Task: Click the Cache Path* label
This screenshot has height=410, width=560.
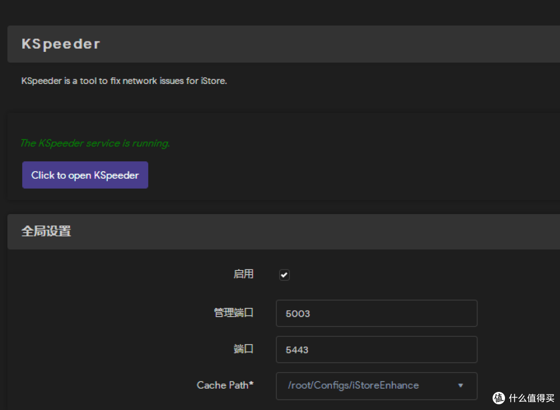Action: click(225, 385)
